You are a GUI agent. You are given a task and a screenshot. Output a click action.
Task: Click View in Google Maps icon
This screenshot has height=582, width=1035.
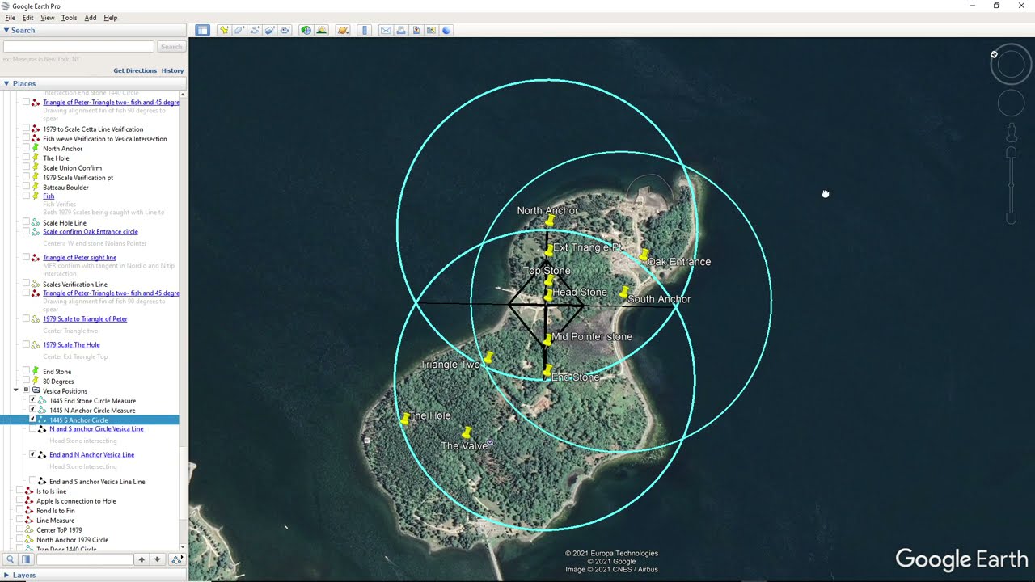tap(431, 30)
